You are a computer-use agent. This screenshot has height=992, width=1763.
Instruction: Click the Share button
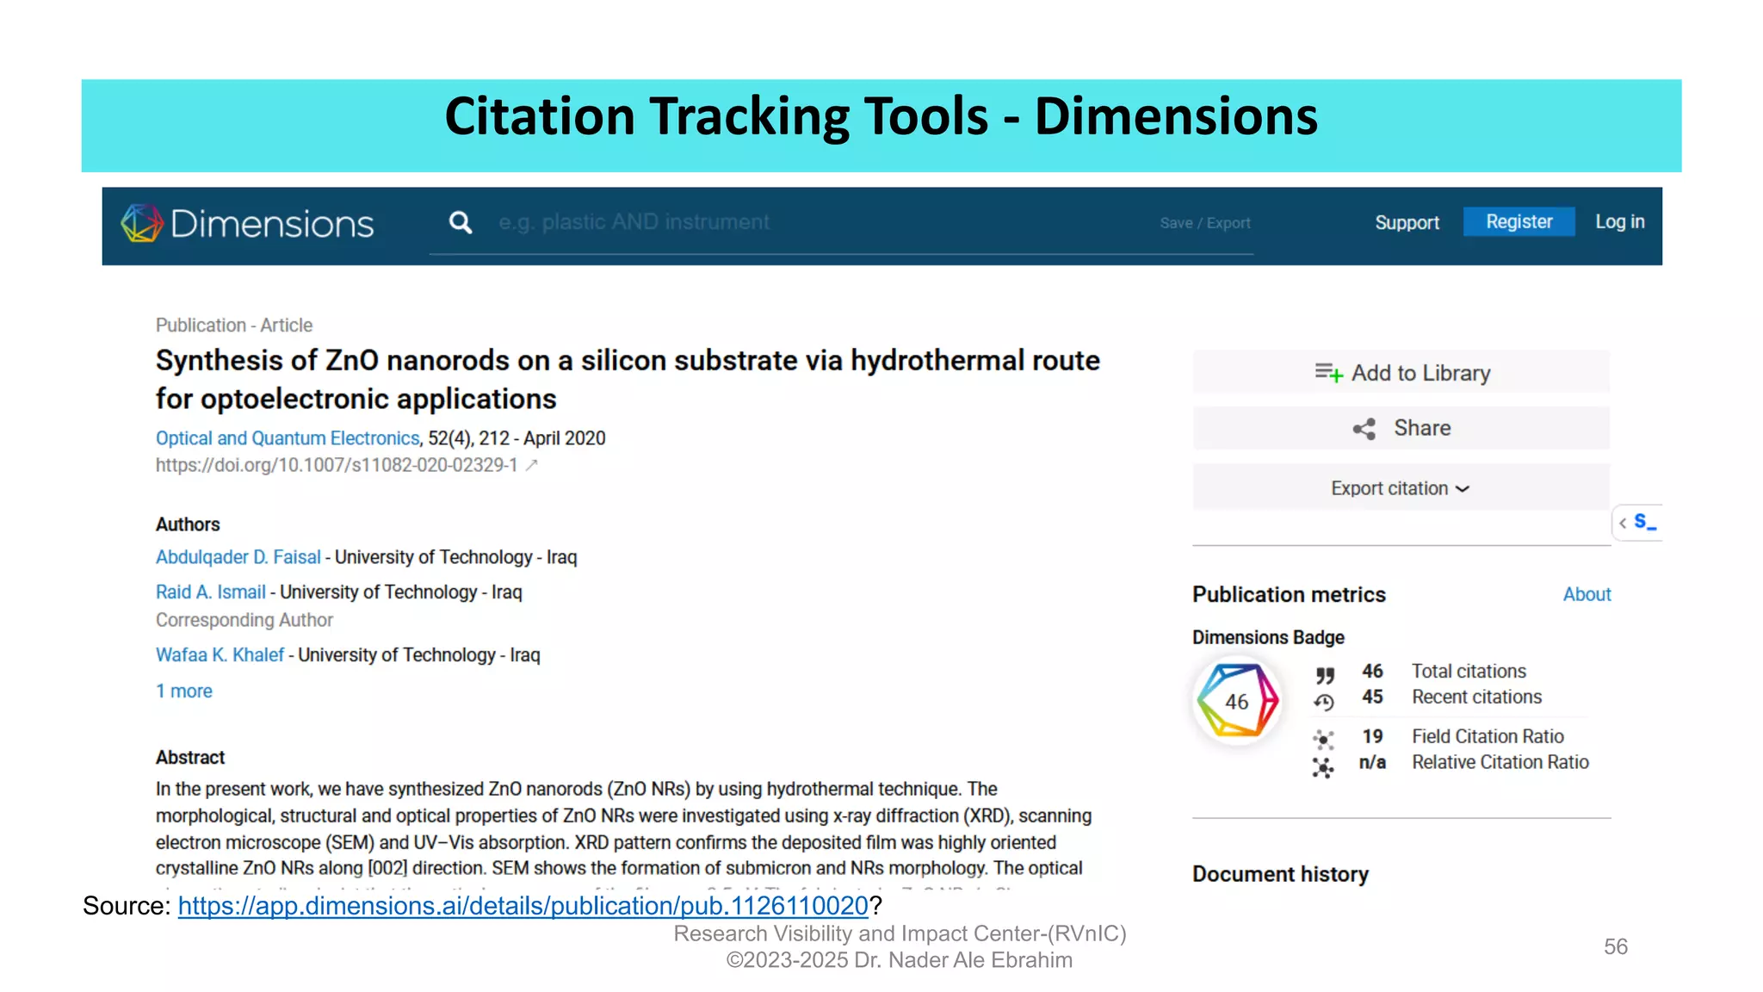tap(1401, 428)
